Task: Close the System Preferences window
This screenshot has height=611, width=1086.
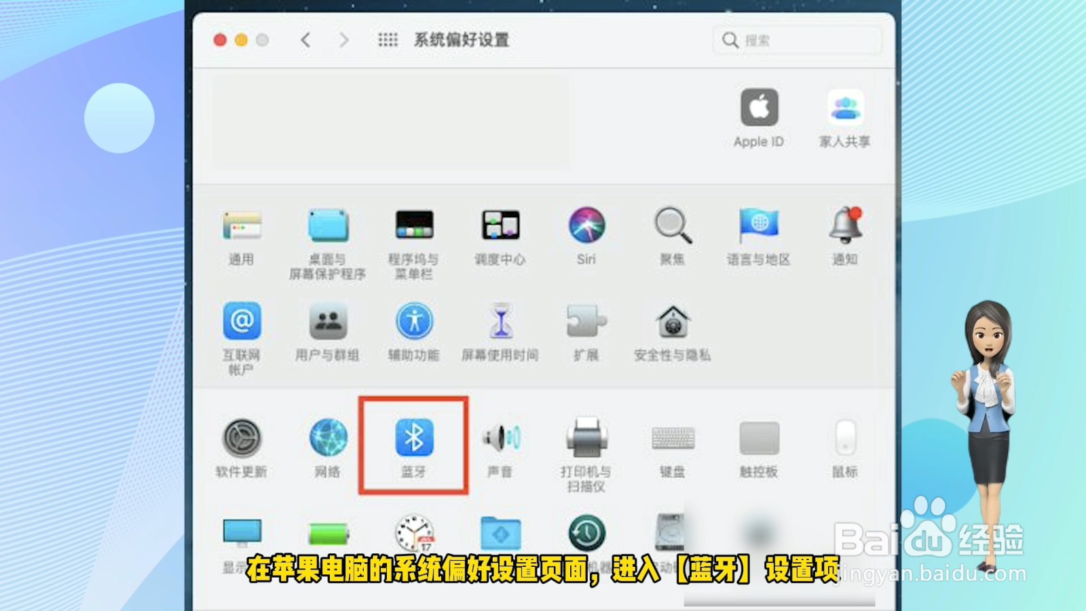Action: click(220, 40)
